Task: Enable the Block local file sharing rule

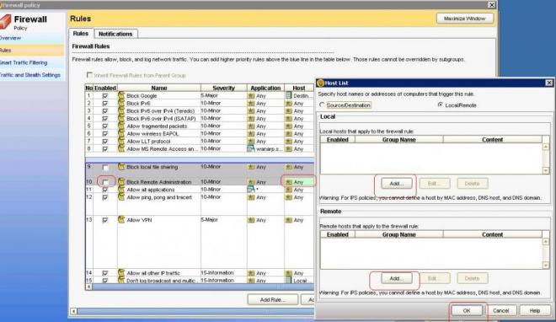Action: coord(105,167)
